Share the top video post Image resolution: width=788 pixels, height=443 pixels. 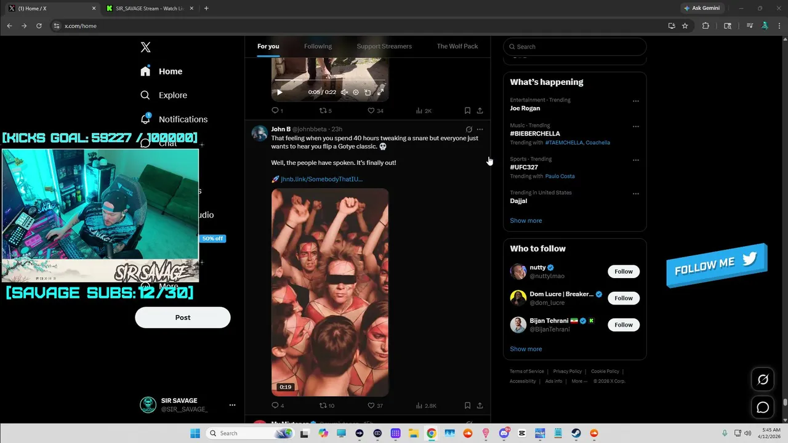click(480, 111)
